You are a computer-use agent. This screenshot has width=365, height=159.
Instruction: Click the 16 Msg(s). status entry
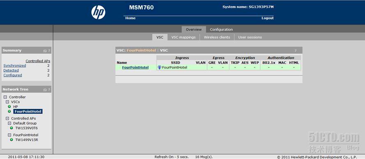[204, 157]
